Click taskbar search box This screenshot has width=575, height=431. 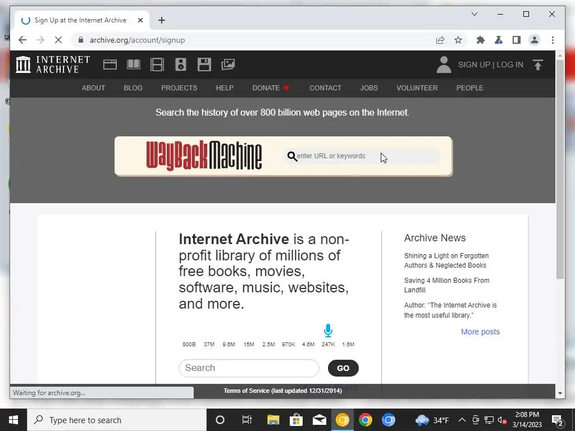(x=117, y=420)
